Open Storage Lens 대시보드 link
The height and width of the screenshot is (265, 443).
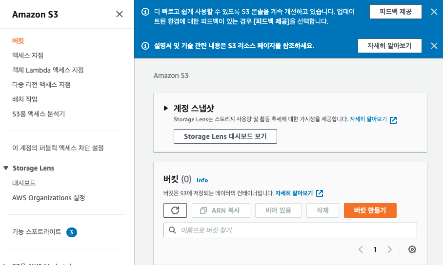[x=24, y=183]
